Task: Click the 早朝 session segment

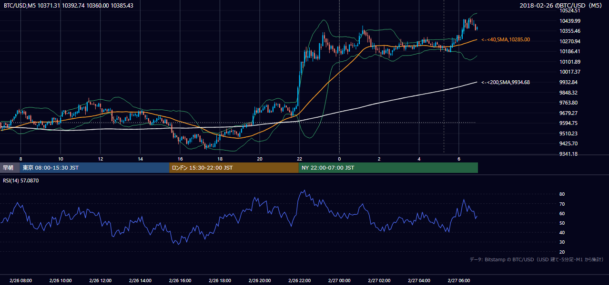Action: [10, 168]
